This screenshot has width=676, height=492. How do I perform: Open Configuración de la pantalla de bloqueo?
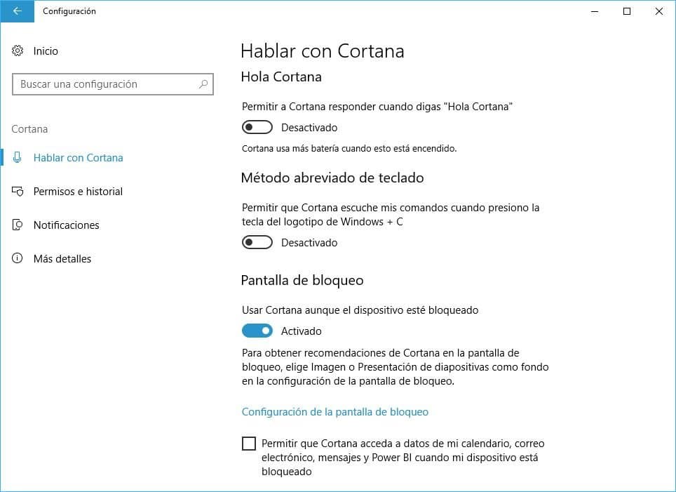pos(334,412)
